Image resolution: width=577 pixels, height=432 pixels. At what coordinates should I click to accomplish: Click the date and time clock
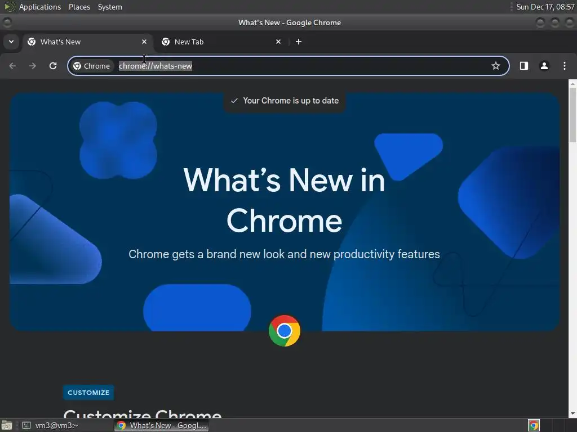pos(545,7)
